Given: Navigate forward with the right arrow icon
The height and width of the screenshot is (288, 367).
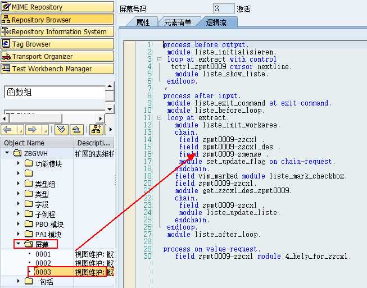Looking at the screenshot, I should 32,130.
